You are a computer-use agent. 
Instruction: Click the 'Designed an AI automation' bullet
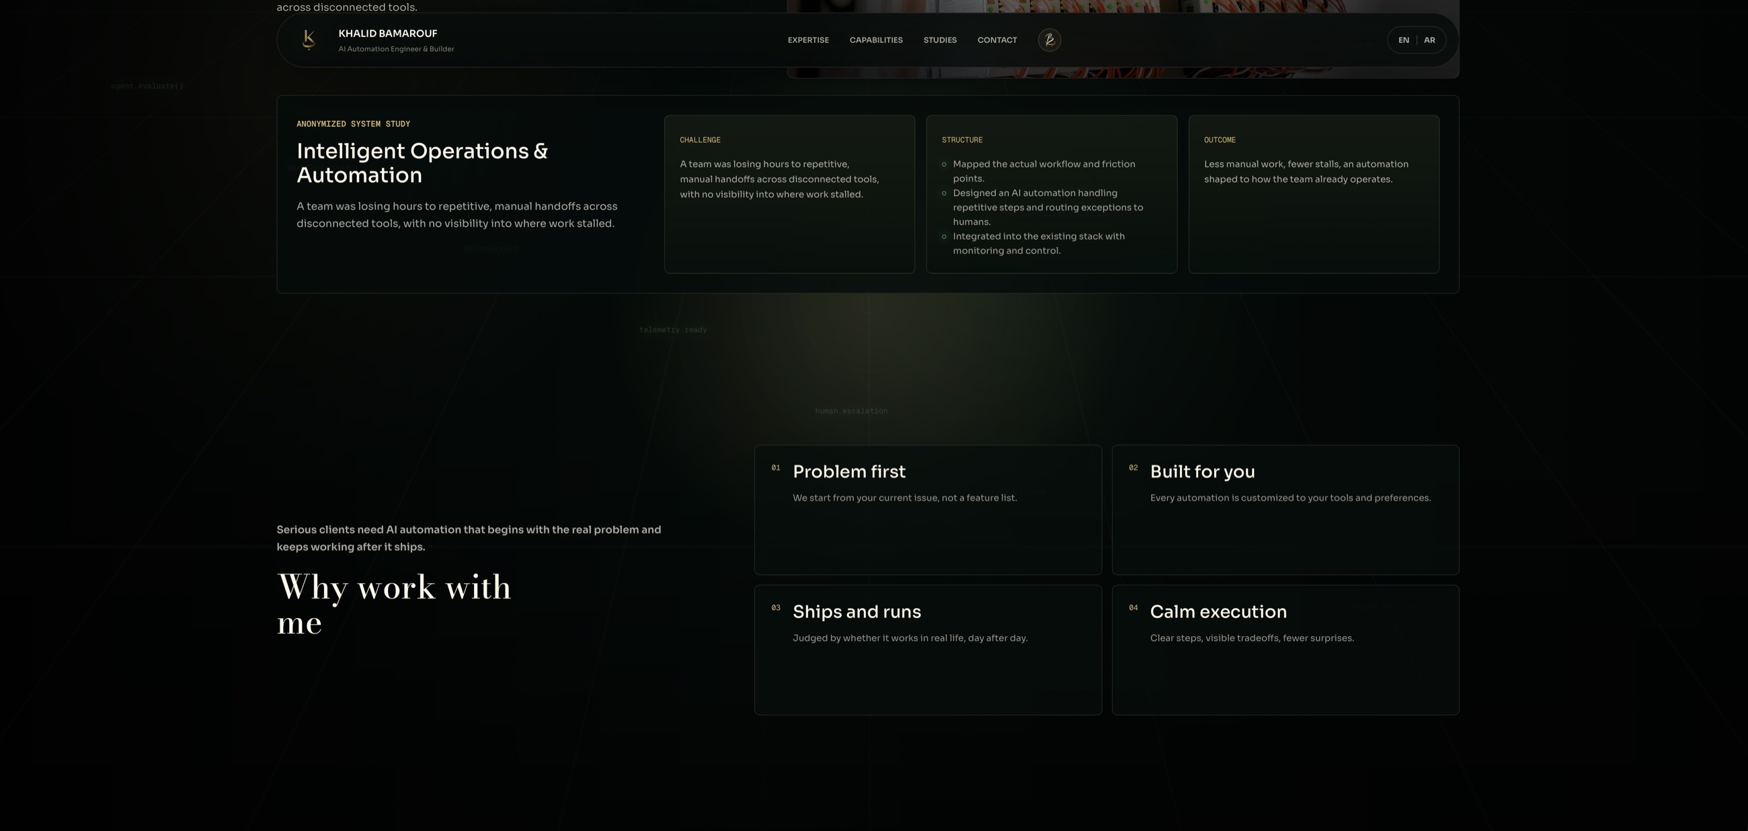1047,208
